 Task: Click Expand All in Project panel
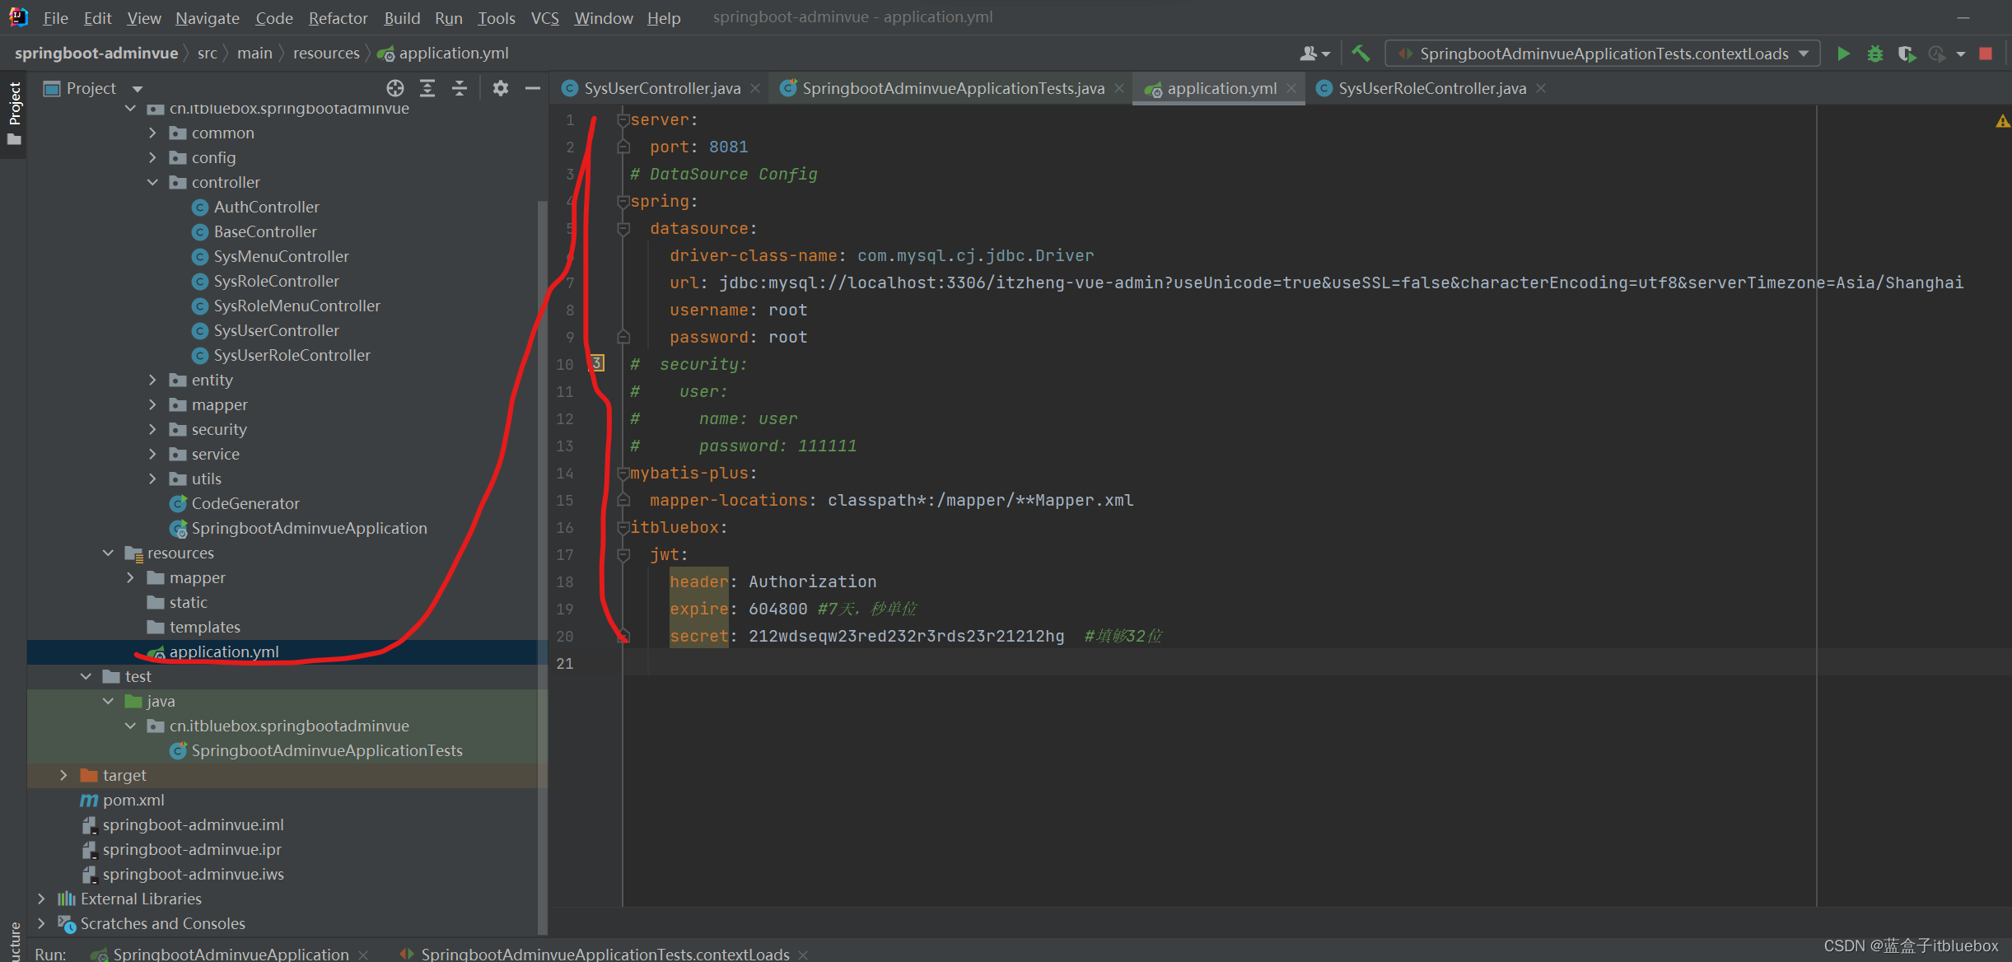point(427,88)
